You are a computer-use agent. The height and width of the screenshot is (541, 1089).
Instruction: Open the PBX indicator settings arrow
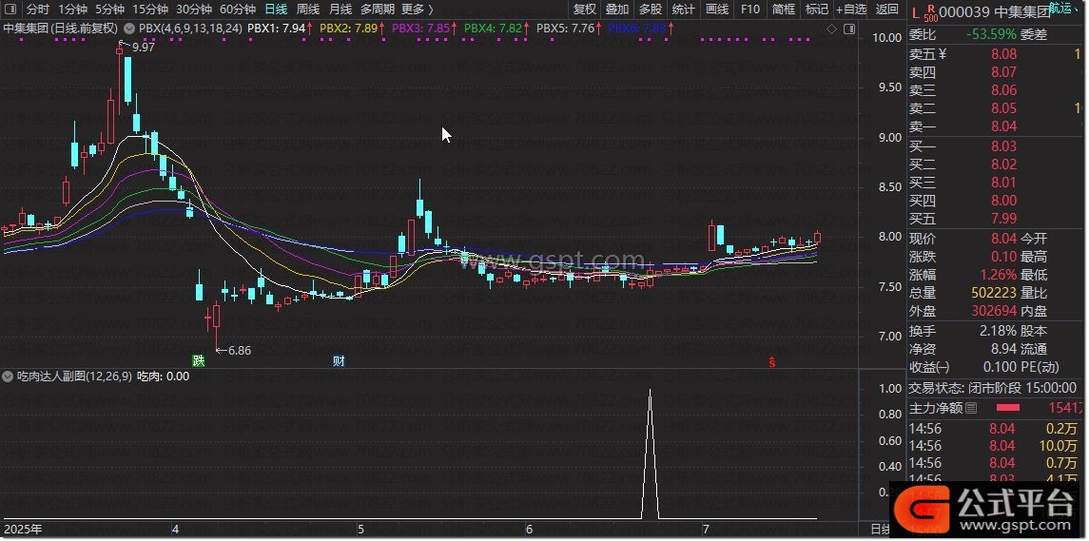130,29
